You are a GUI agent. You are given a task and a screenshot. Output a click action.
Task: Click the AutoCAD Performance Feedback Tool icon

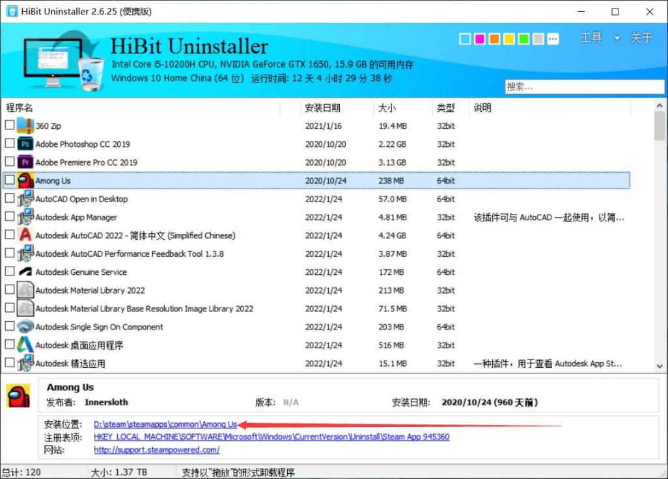click(x=25, y=253)
